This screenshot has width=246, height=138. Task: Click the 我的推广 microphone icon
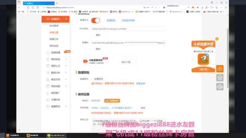click(x=48, y=93)
